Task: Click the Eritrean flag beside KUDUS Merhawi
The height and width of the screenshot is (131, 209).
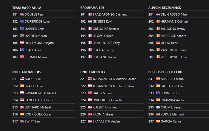Action: 158,114
